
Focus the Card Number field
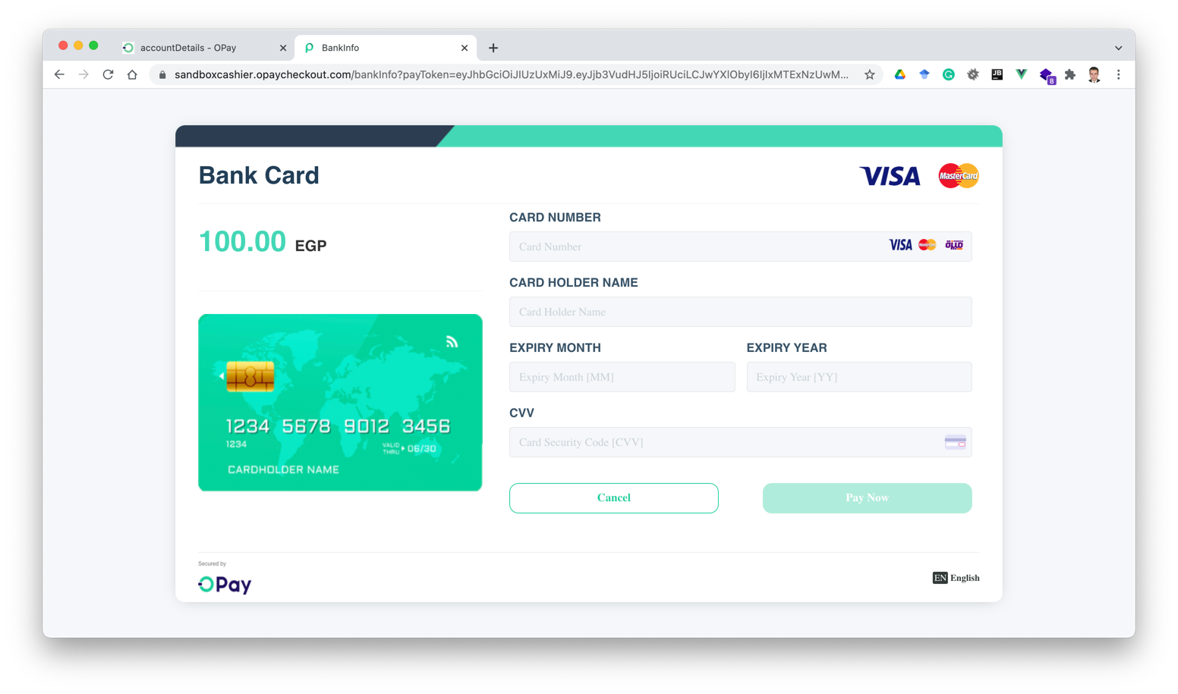tap(740, 247)
